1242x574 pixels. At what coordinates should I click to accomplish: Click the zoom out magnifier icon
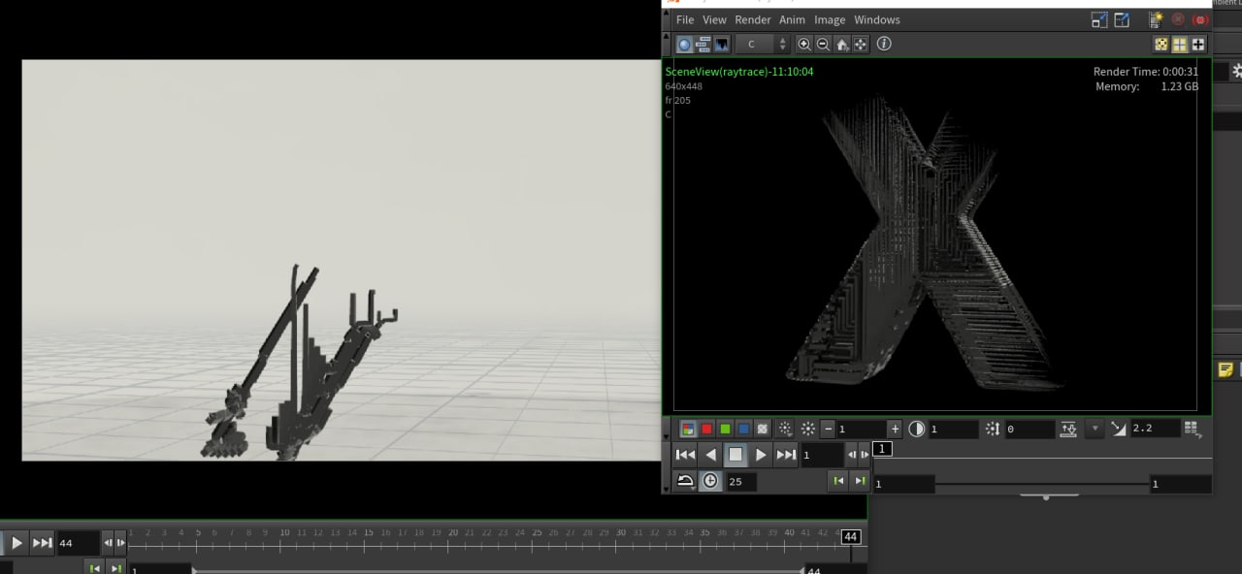point(823,45)
